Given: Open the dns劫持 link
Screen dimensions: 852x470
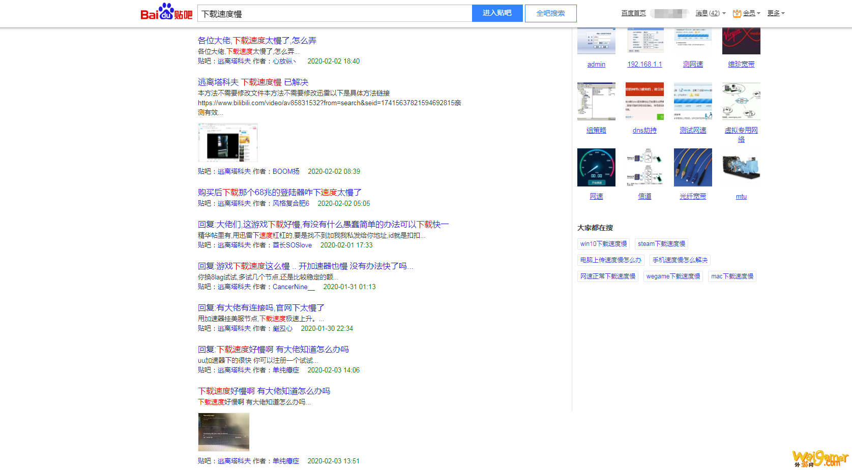Looking at the screenshot, I should (644, 130).
